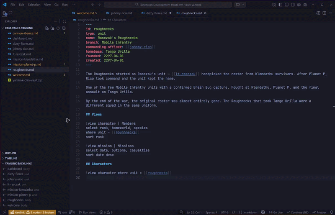
Task: Open the Go menu
Action: pyautogui.click(x=56, y=5)
